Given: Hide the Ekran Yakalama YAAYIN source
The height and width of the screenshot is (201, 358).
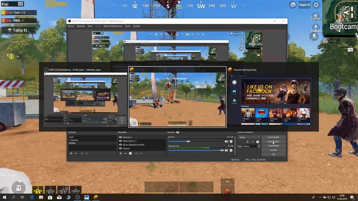Looking at the screenshot, I should tap(120, 144).
